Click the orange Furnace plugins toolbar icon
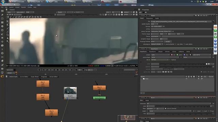 pyautogui.click(x=2, y=76)
